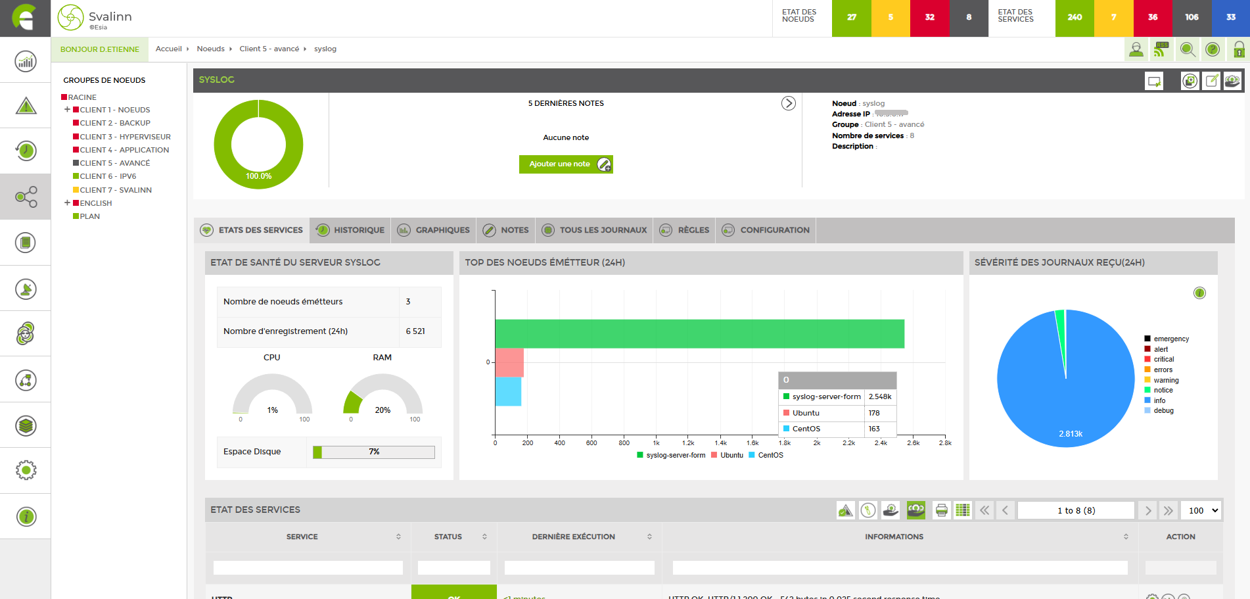Image resolution: width=1250 pixels, height=599 pixels.
Task: Sort by the DERNIÈRE EXÉCUTION column arrows
Action: click(649, 537)
